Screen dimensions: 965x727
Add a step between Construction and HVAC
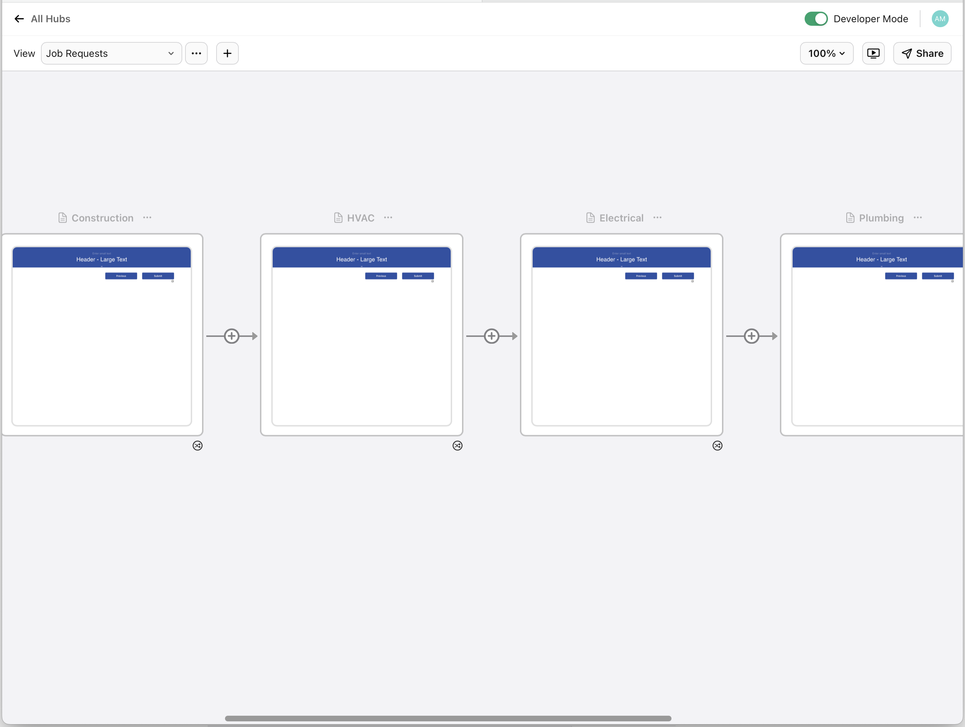232,336
